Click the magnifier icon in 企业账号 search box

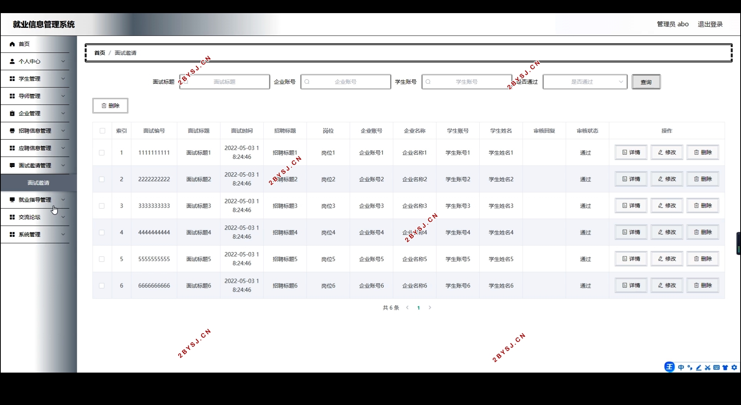pyautogui.click(x=307, y=82)
